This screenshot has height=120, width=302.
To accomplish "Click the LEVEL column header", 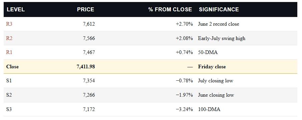I will coord(16,9).
